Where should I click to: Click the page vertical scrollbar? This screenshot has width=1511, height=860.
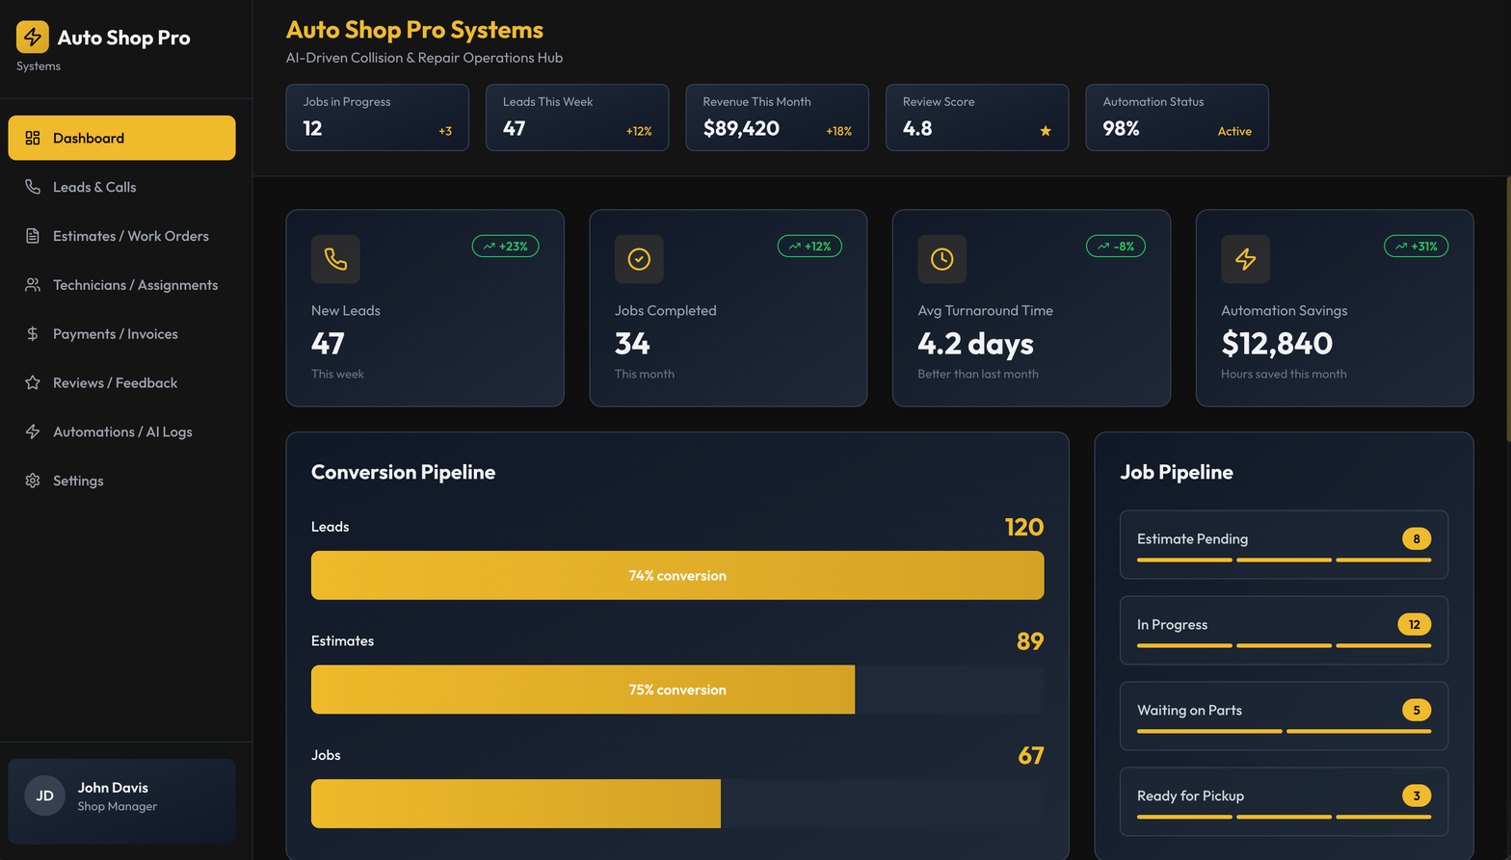[x=1508, y=308]
